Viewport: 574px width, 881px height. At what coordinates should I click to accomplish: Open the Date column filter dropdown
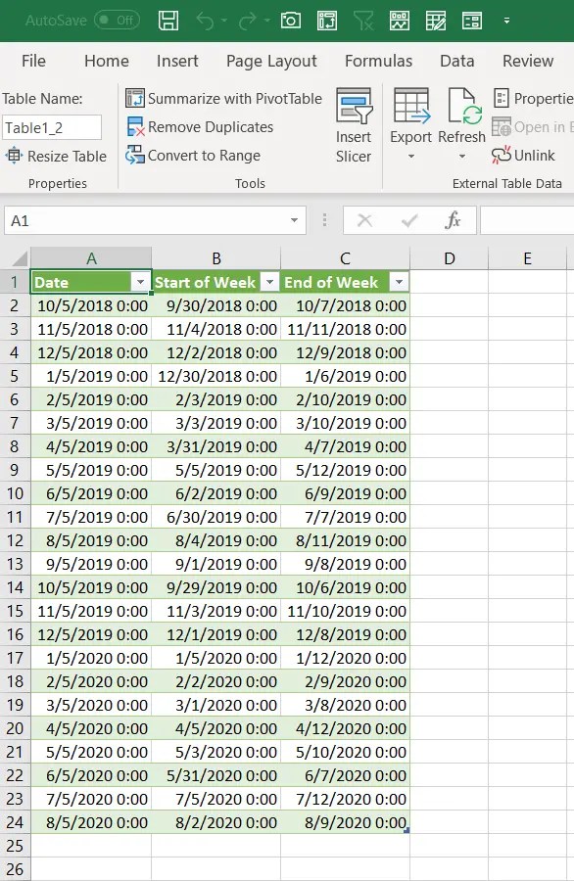click(x=141, y=282)
